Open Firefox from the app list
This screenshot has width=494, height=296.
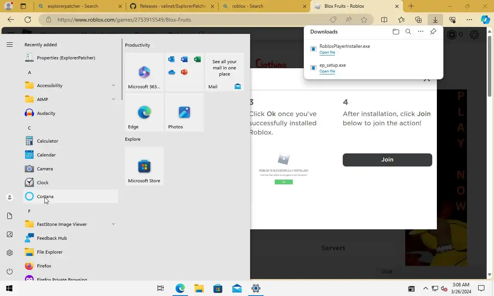71,266
